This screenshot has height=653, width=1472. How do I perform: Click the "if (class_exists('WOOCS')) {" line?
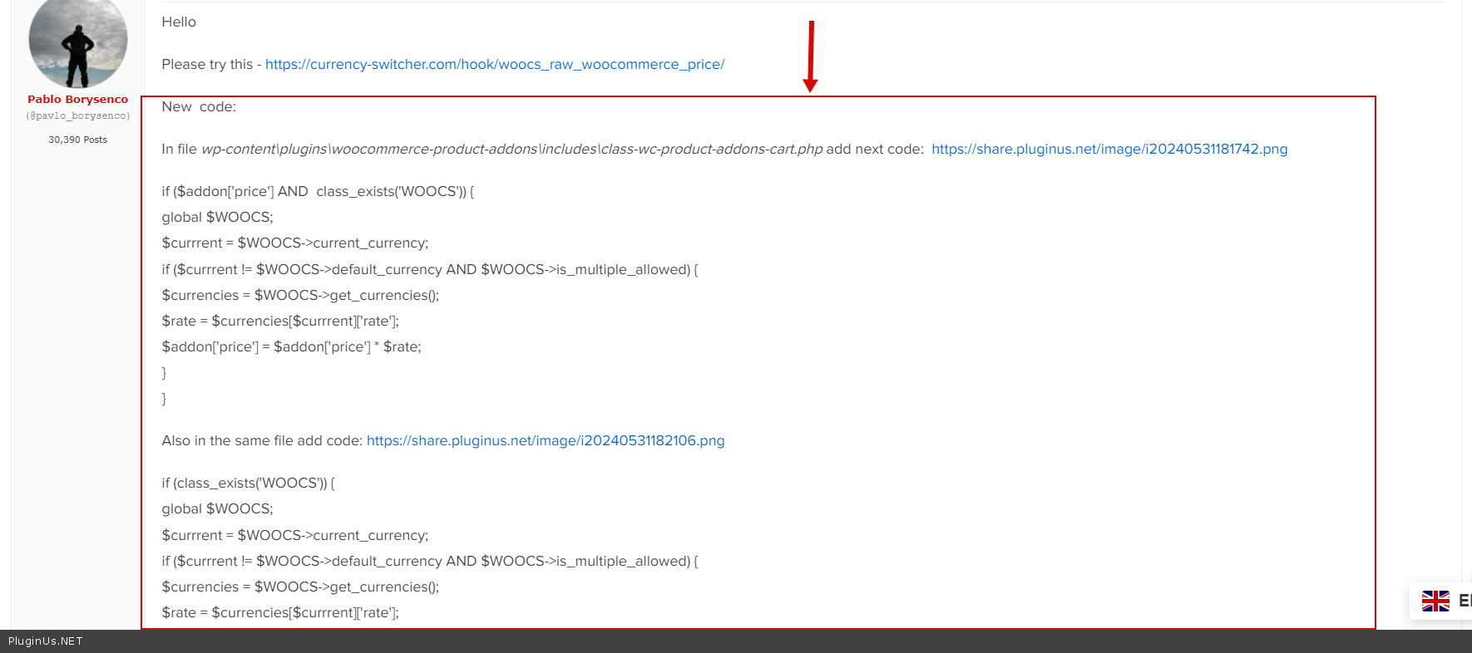click(x=248, y=483)
